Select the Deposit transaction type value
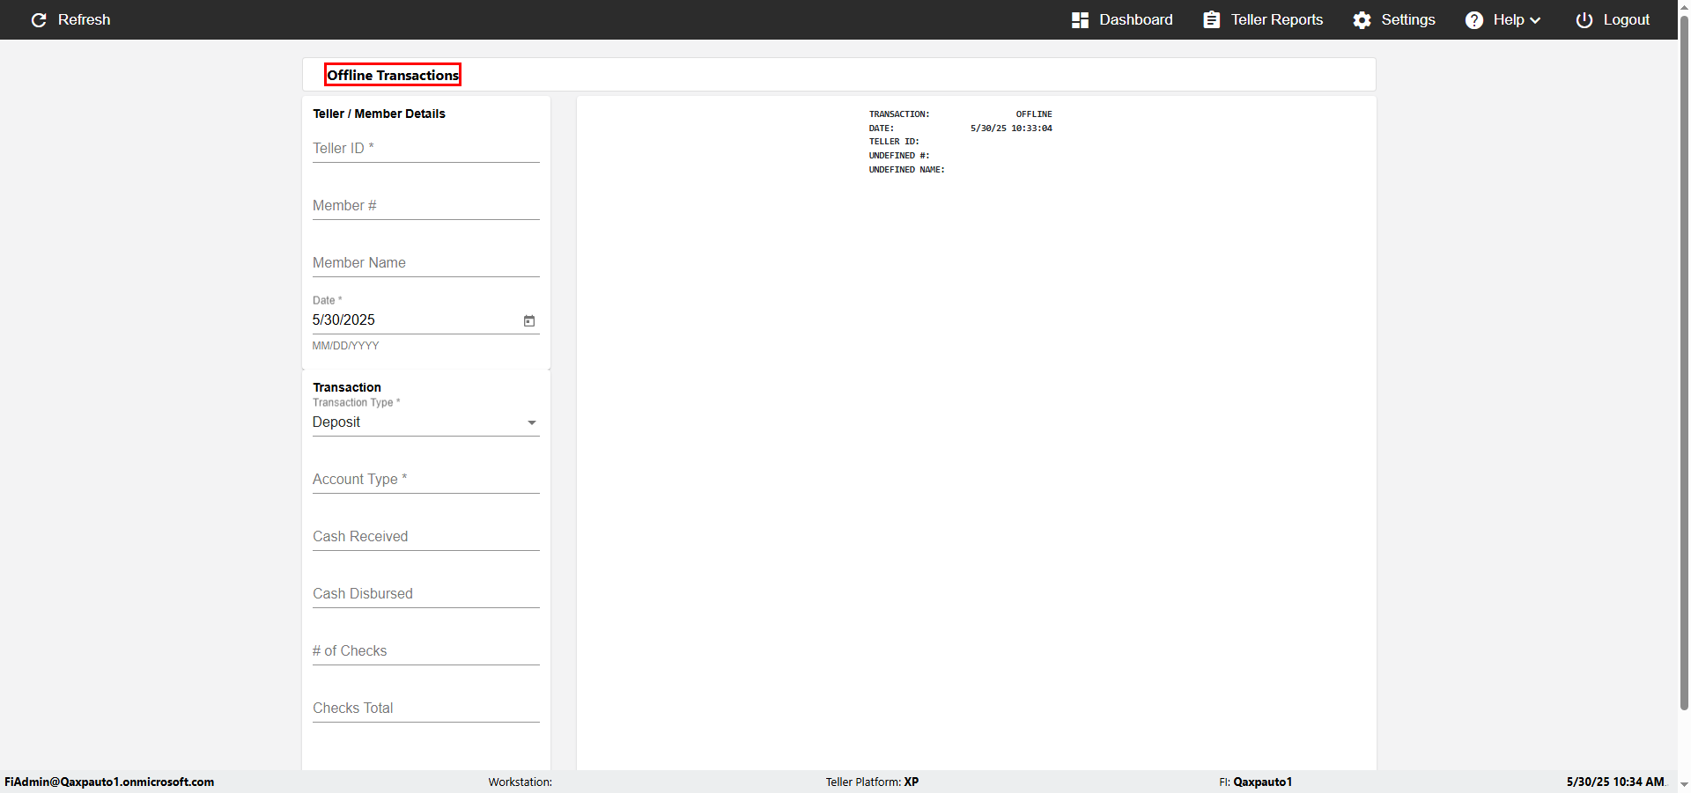This screenshot has height=793, width=1691. (336, 422)
